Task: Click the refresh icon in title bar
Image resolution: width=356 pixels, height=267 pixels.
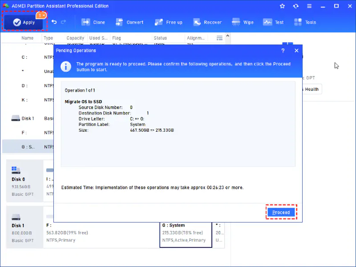Action: 295,6
